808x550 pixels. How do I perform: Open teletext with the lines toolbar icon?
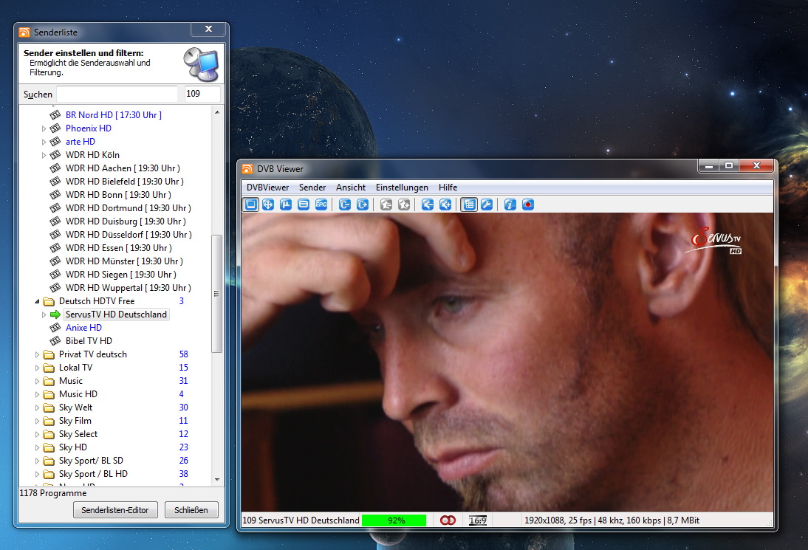304,205
